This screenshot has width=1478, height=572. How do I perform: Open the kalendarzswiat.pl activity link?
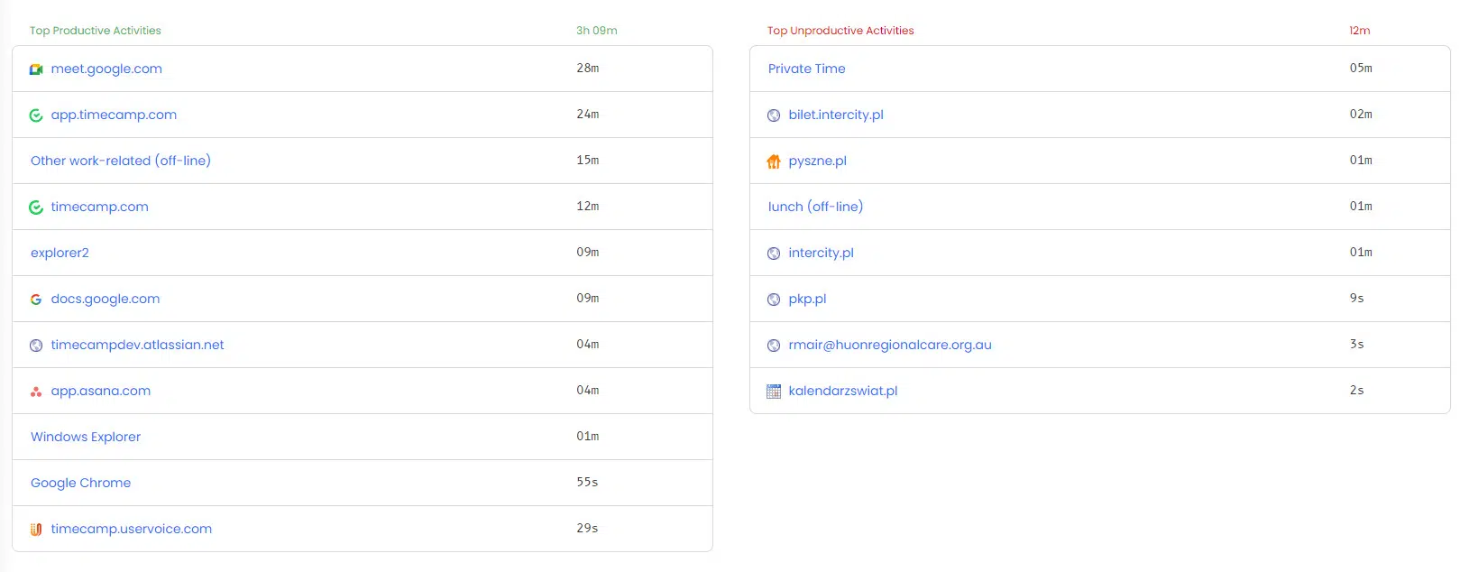843,391
